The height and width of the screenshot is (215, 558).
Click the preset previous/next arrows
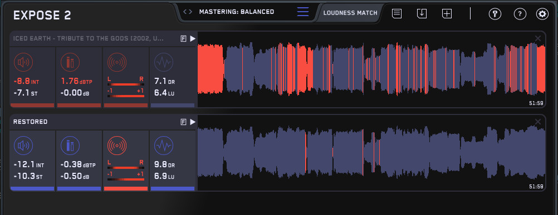click(188, 12)
